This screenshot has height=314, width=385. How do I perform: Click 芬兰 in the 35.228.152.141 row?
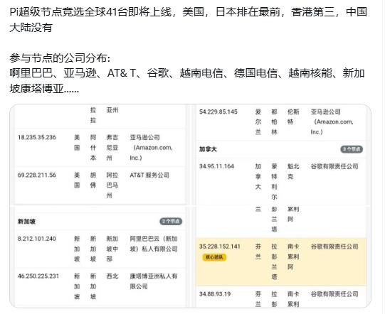coord(258,251)
